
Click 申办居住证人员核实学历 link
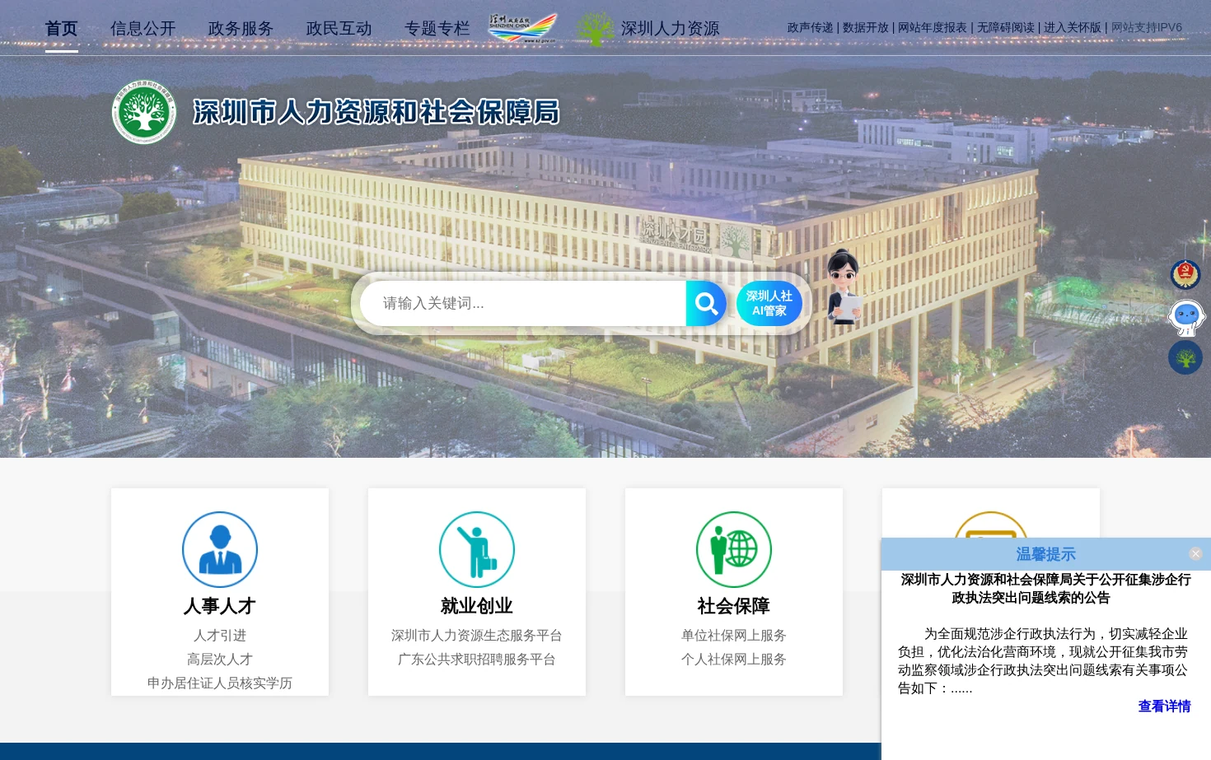click(220, 683)
